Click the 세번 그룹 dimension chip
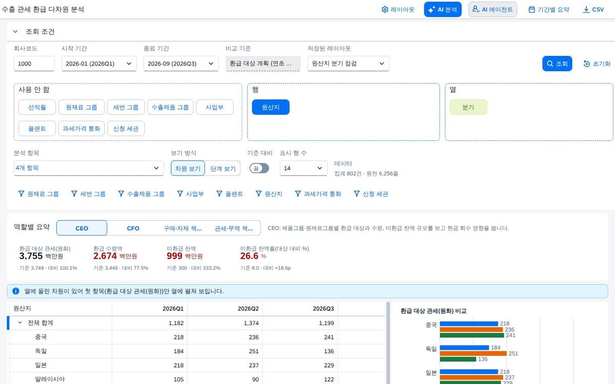 126,107
